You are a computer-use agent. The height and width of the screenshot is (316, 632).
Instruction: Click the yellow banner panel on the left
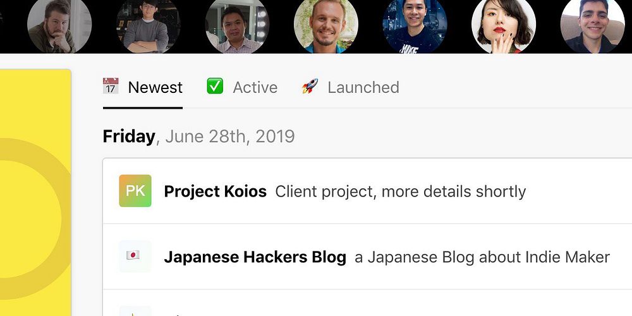(35, 193)
